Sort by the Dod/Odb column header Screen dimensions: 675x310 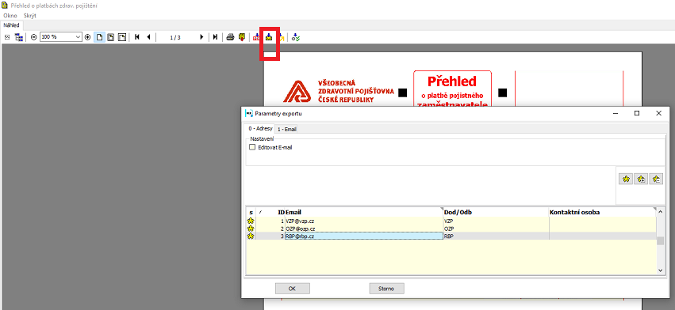click(496, 212)
